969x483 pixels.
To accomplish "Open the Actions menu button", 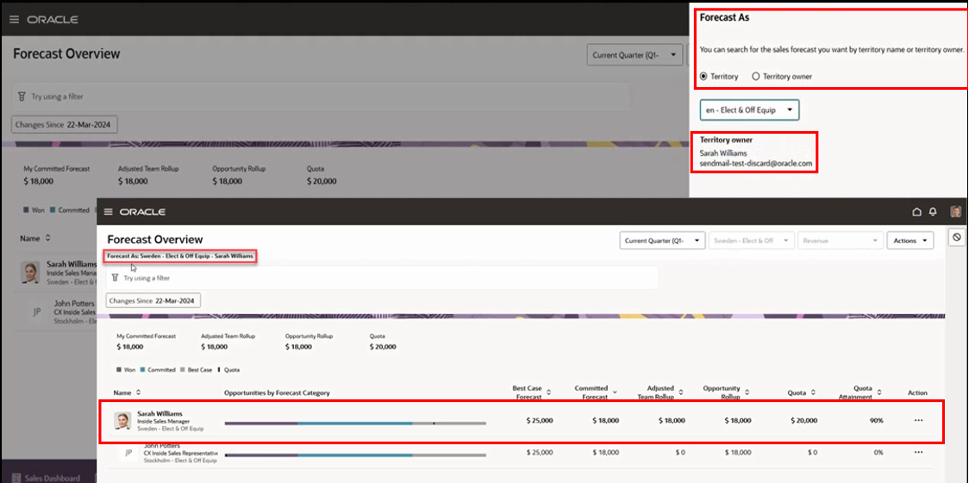I will tap(910, 241).
